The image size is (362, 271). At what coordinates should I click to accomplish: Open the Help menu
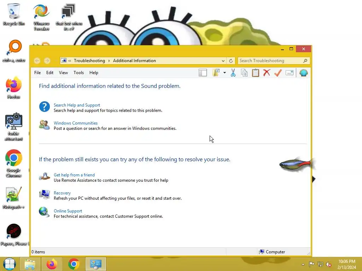tap(94, 73)
